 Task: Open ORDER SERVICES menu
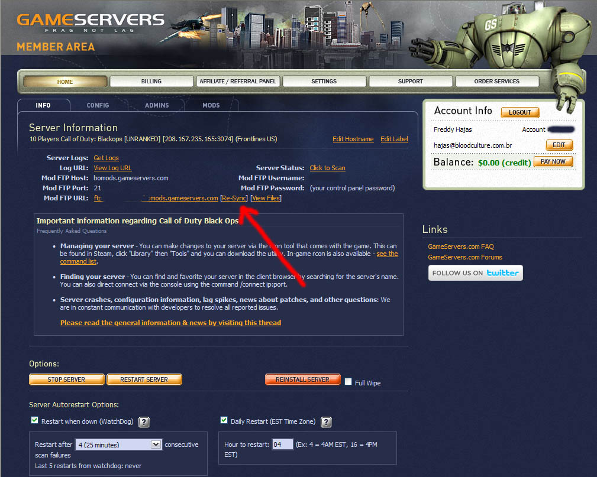pos(497,82)
